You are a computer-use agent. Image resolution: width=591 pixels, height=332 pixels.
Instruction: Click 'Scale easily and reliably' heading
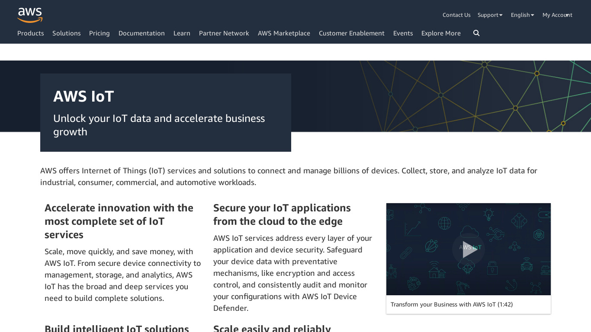coord(272,328)
